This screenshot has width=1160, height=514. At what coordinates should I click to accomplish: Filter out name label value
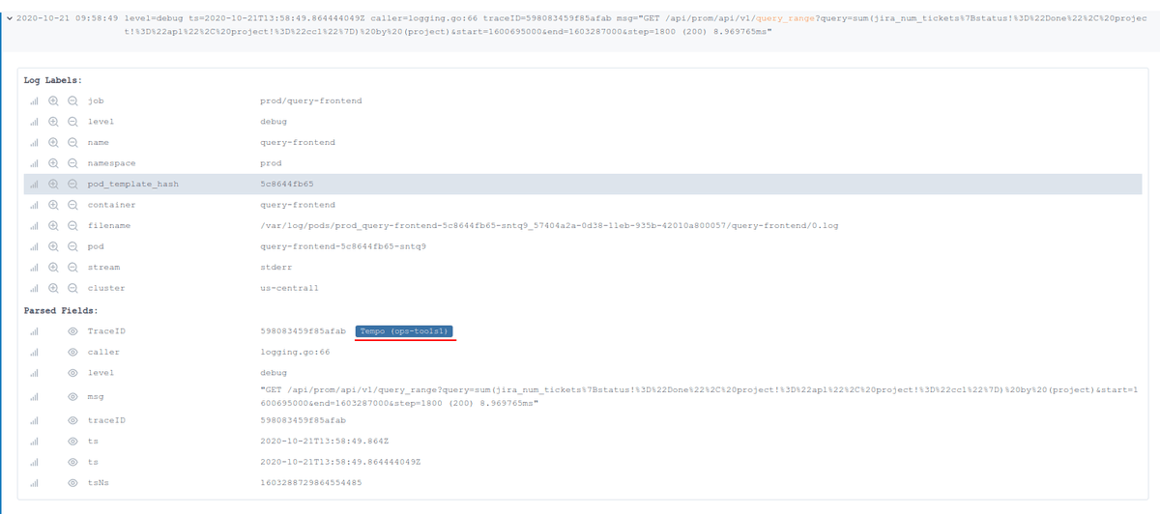coord(72,142)
